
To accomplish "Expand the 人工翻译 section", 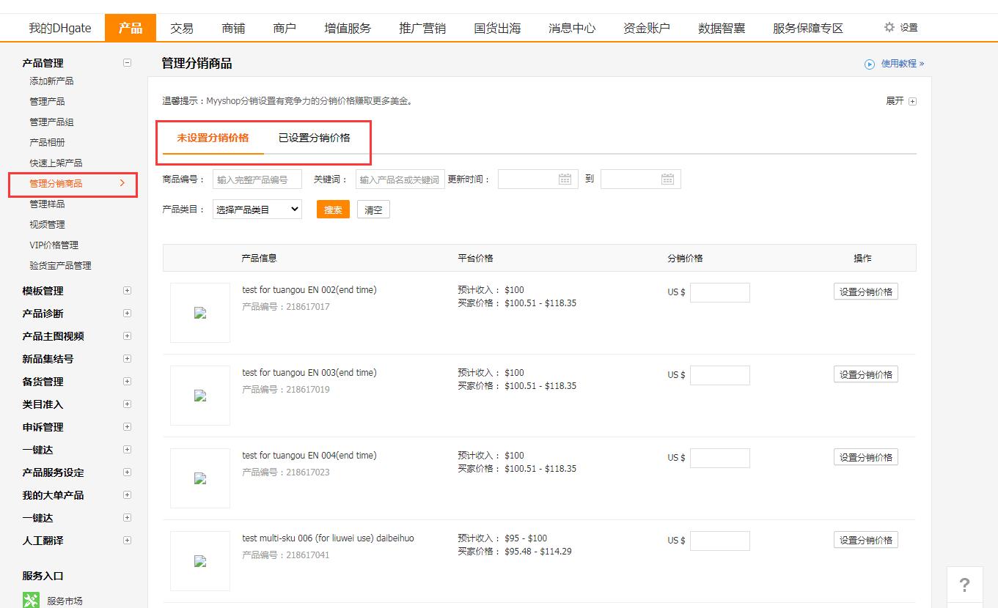I will (127, 540).
